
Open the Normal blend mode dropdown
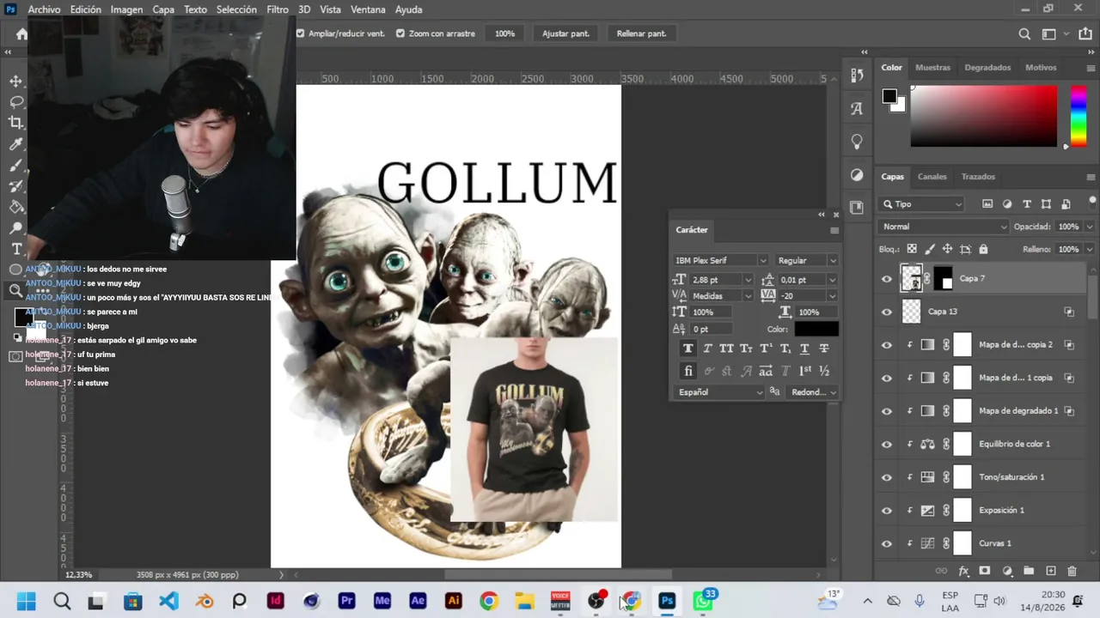pos(944,227)
